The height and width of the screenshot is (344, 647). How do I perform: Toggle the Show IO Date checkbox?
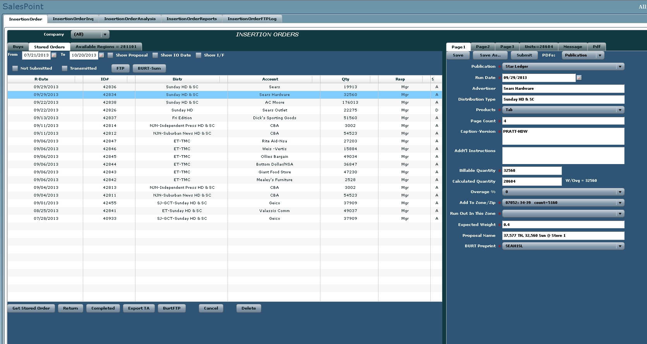click(x=155, y=55)
